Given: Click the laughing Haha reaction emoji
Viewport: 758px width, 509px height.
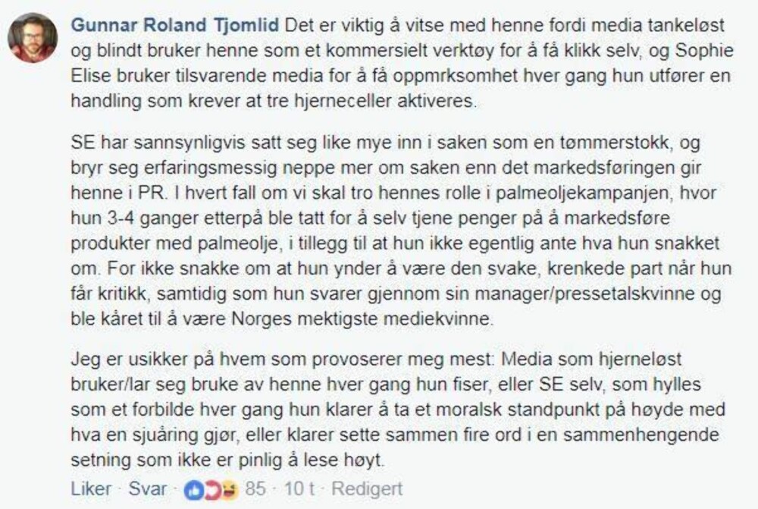Looking at the screenshot, I should (230, 491).
